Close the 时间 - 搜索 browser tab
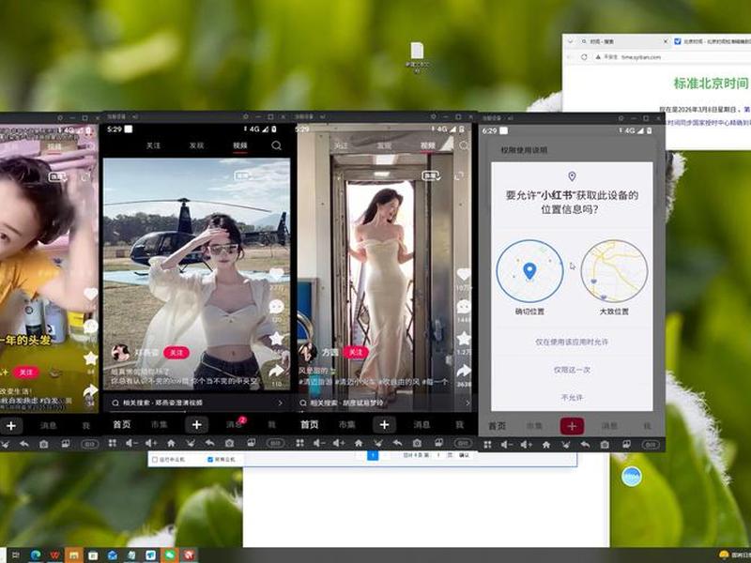The height and width of the screenshot is (563, 751). [666, 41]
